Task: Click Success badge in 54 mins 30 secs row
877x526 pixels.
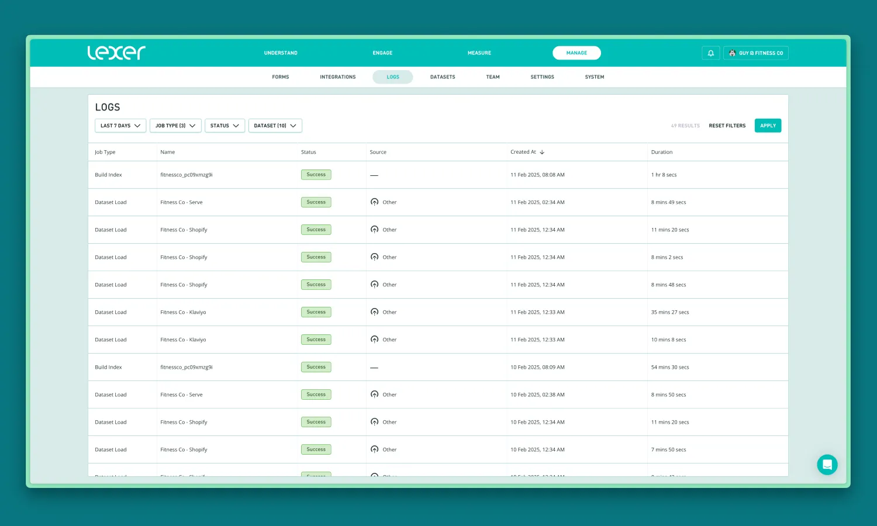Action: click(x=316, y=367)
